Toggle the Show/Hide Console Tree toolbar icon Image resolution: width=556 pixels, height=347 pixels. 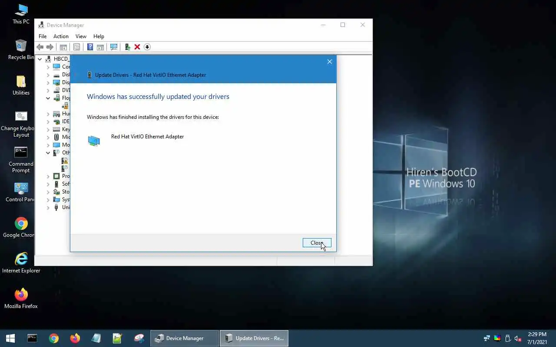[x=63, y=47]
